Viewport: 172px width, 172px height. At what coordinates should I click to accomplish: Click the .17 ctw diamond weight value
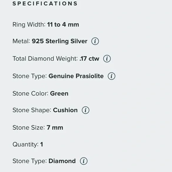tap(89, 59)
